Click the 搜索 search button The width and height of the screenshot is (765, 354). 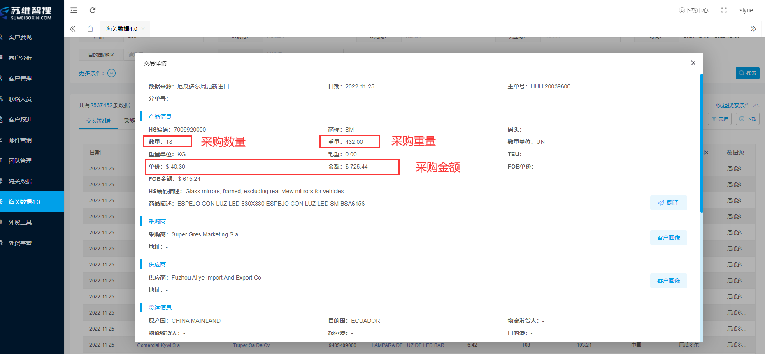747,73
